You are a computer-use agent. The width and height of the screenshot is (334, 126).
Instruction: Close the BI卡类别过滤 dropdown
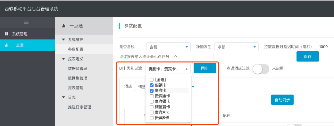pyautogui.click(x=168, y=69)
